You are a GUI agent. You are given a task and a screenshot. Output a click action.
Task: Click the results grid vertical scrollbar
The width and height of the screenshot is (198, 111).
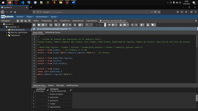pos(197,98)
